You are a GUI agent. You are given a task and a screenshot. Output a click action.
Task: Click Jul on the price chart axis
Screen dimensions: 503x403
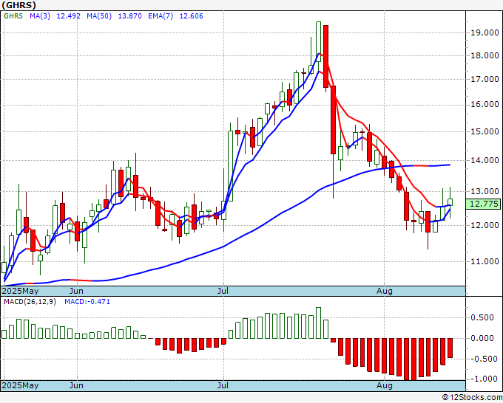tap(223, 291)
